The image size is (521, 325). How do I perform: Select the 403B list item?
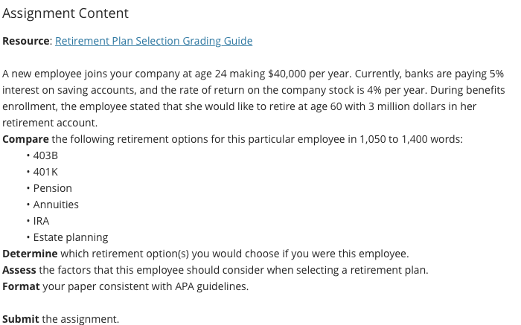pos(45,155)
